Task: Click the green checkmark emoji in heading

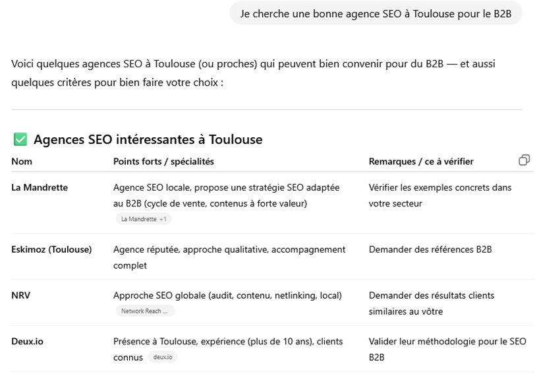Action: 20,139
